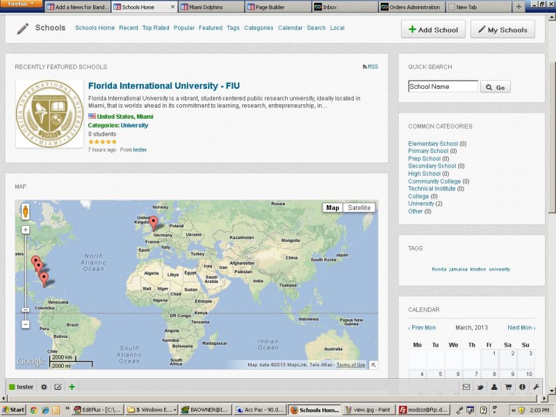556x417 pixels.
Task: Click the compose edit icon in bottom bar
Action: tap(58, 387)
